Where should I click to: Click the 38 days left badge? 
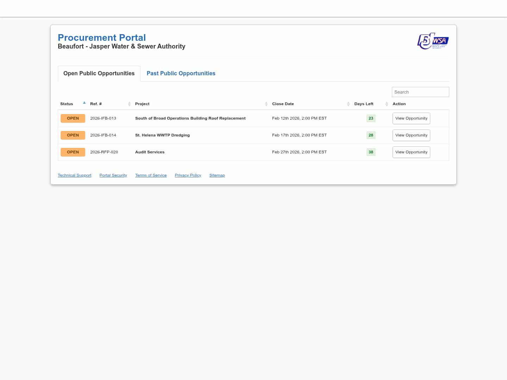[371, 152]
